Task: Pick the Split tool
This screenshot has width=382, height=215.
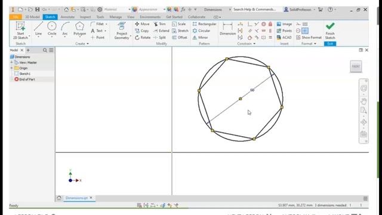Action: [159, 38]
